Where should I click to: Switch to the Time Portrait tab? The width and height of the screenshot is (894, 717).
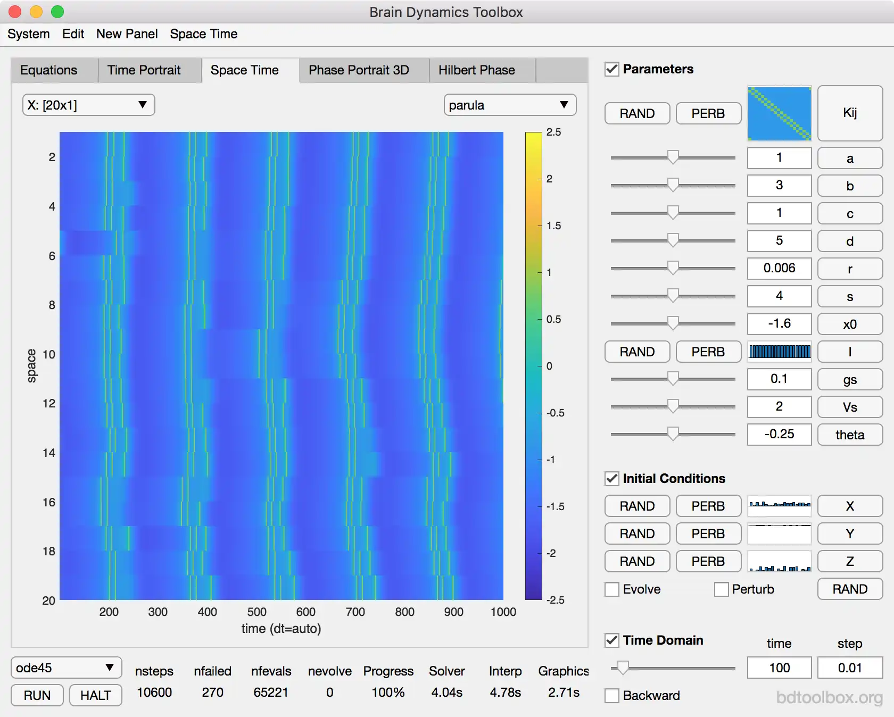pyautogui.click(x=144, y=70)
